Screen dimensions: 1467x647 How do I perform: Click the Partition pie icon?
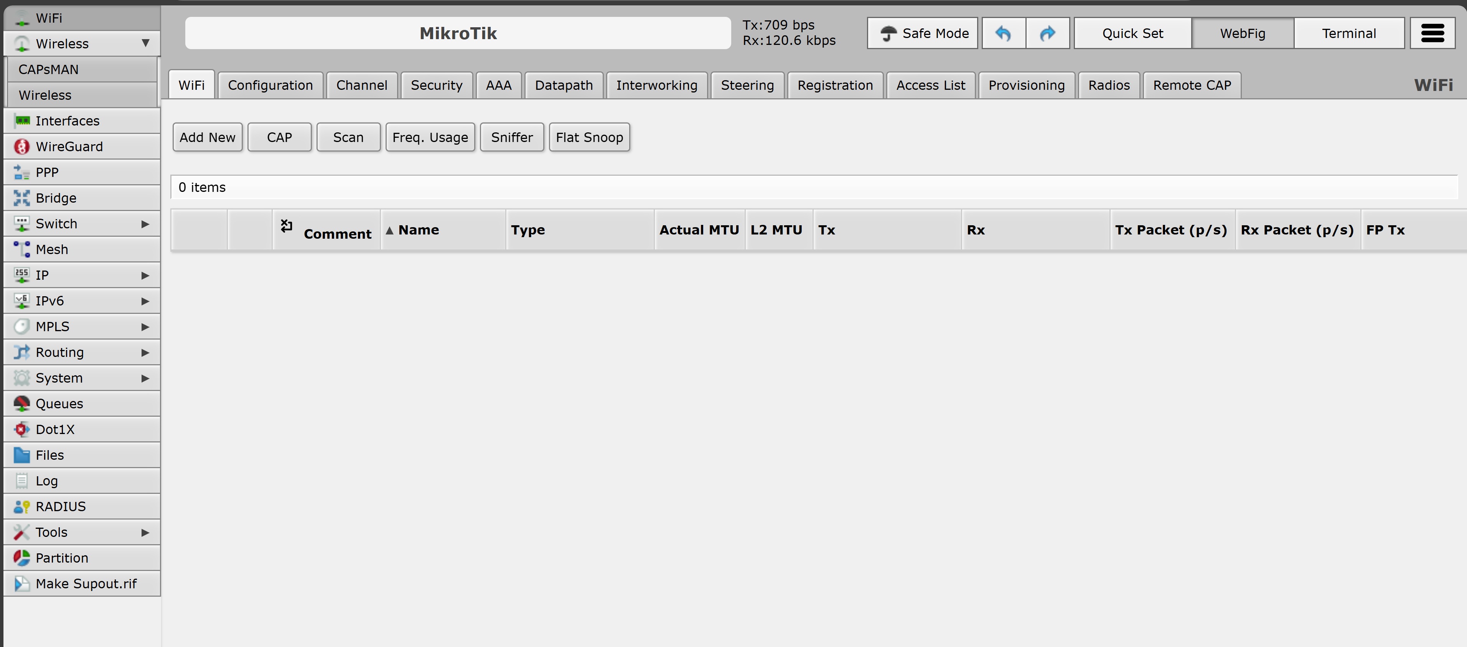21,558
